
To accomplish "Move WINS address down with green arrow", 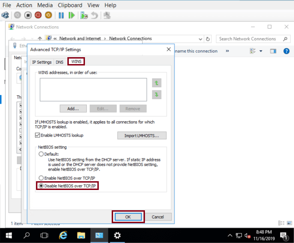I will click(157, 95).
